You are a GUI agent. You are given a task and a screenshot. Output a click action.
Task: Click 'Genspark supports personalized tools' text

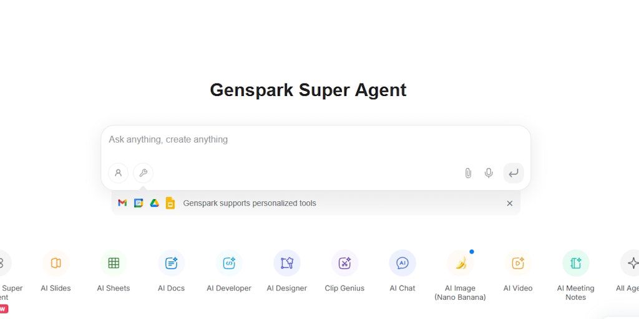pos(250,203)
